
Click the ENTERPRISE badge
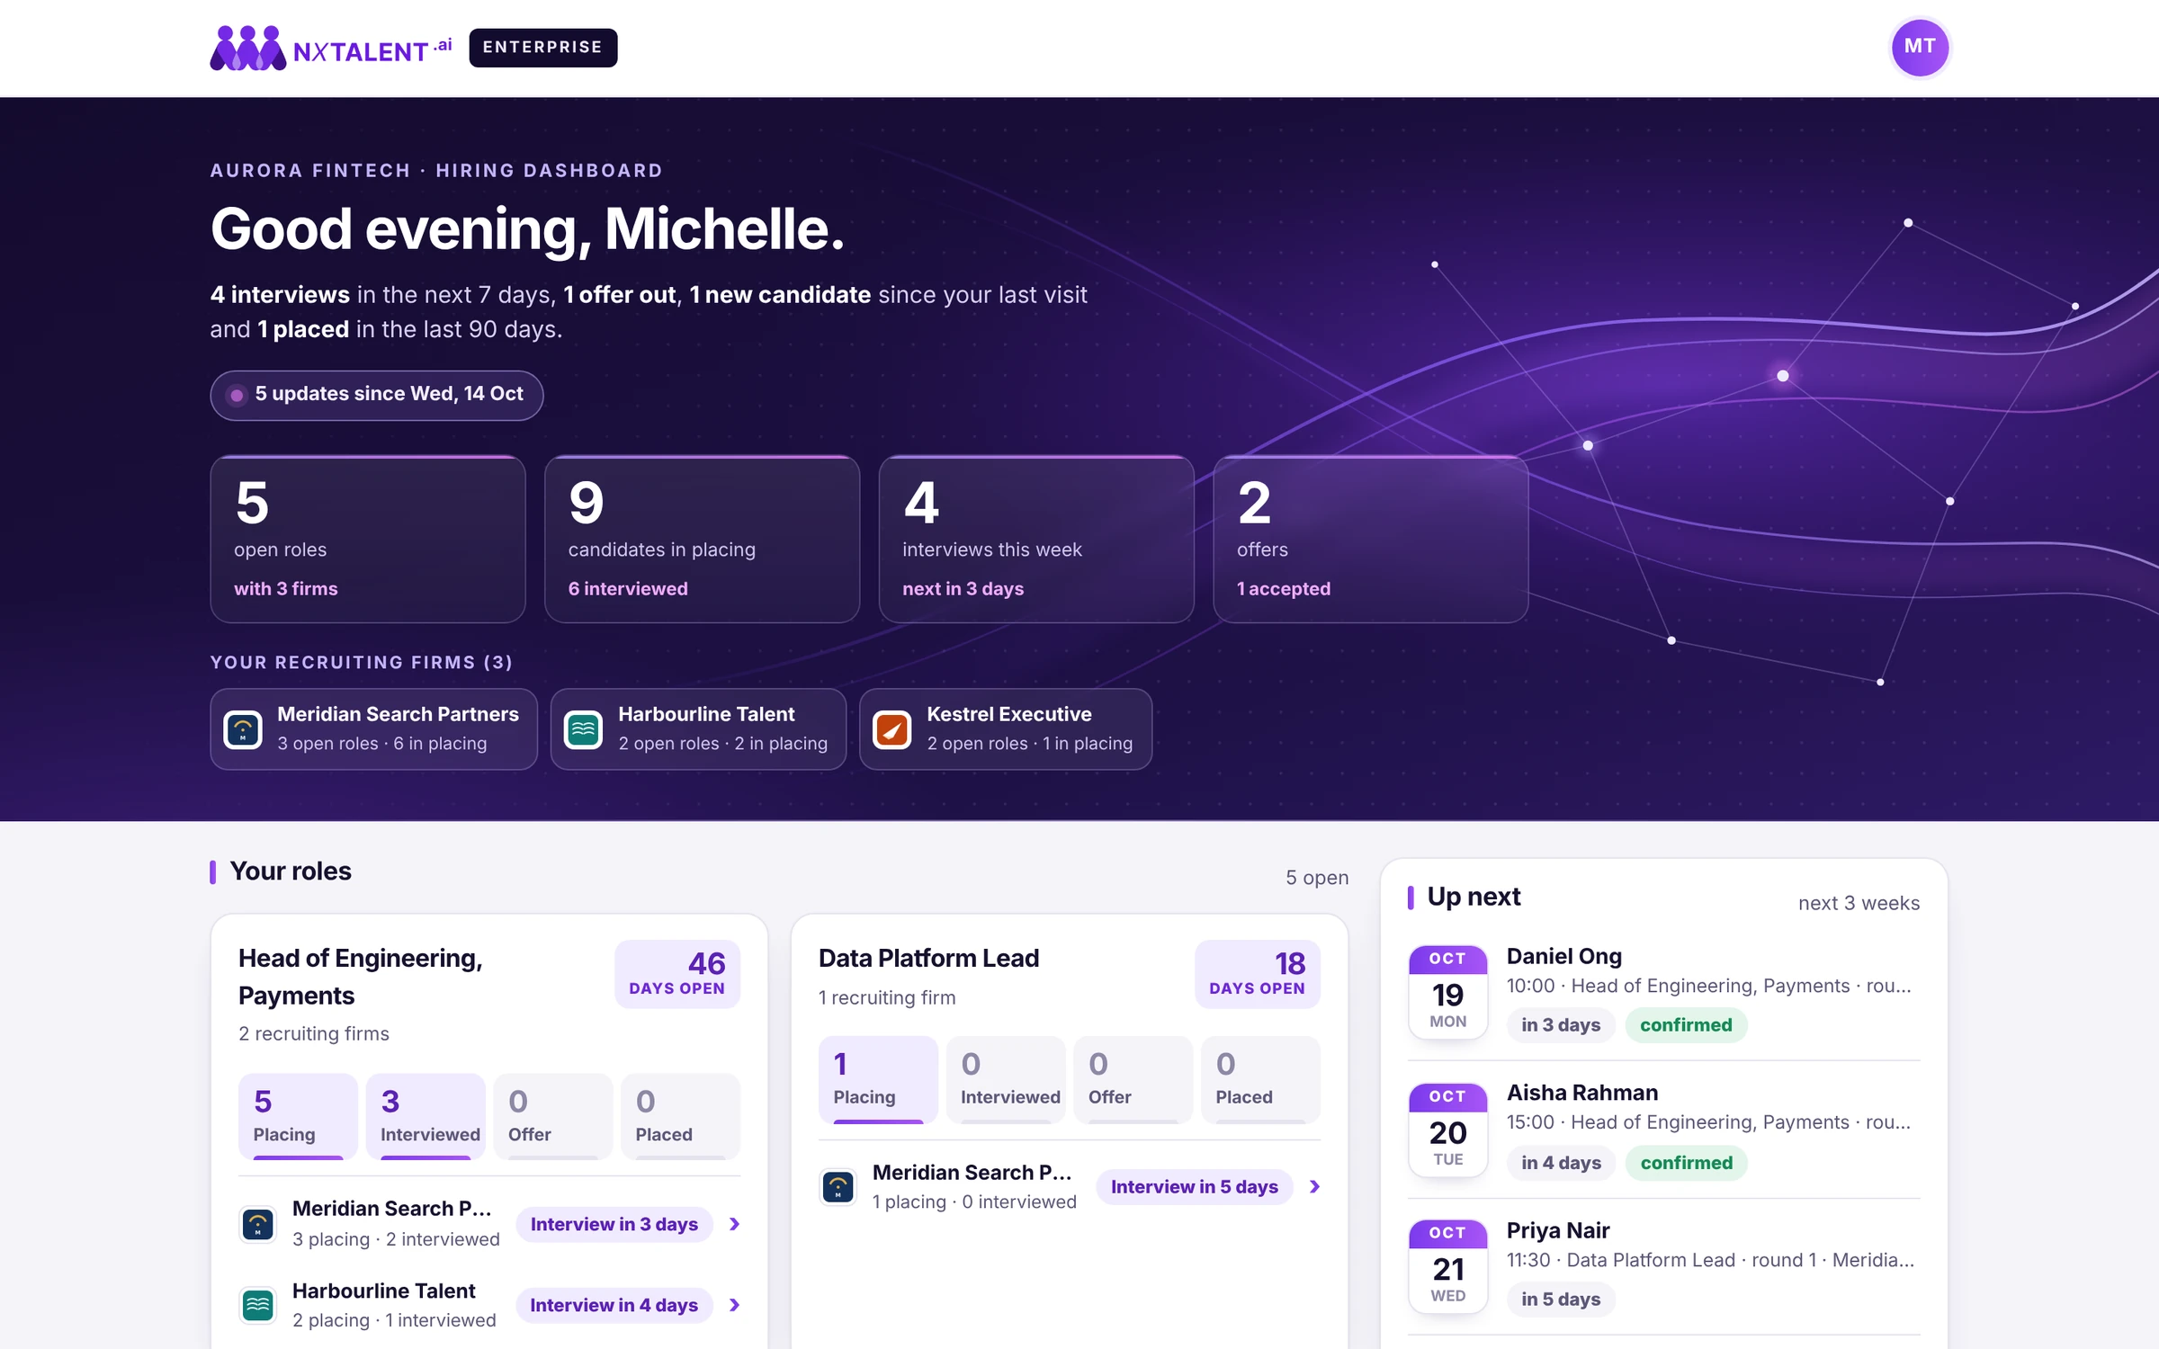542,48
